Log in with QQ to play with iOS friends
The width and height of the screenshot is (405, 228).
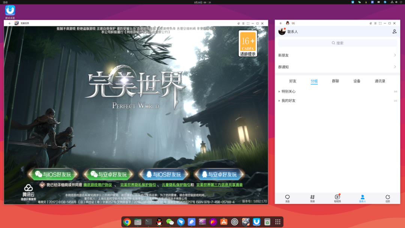[164, 174]
